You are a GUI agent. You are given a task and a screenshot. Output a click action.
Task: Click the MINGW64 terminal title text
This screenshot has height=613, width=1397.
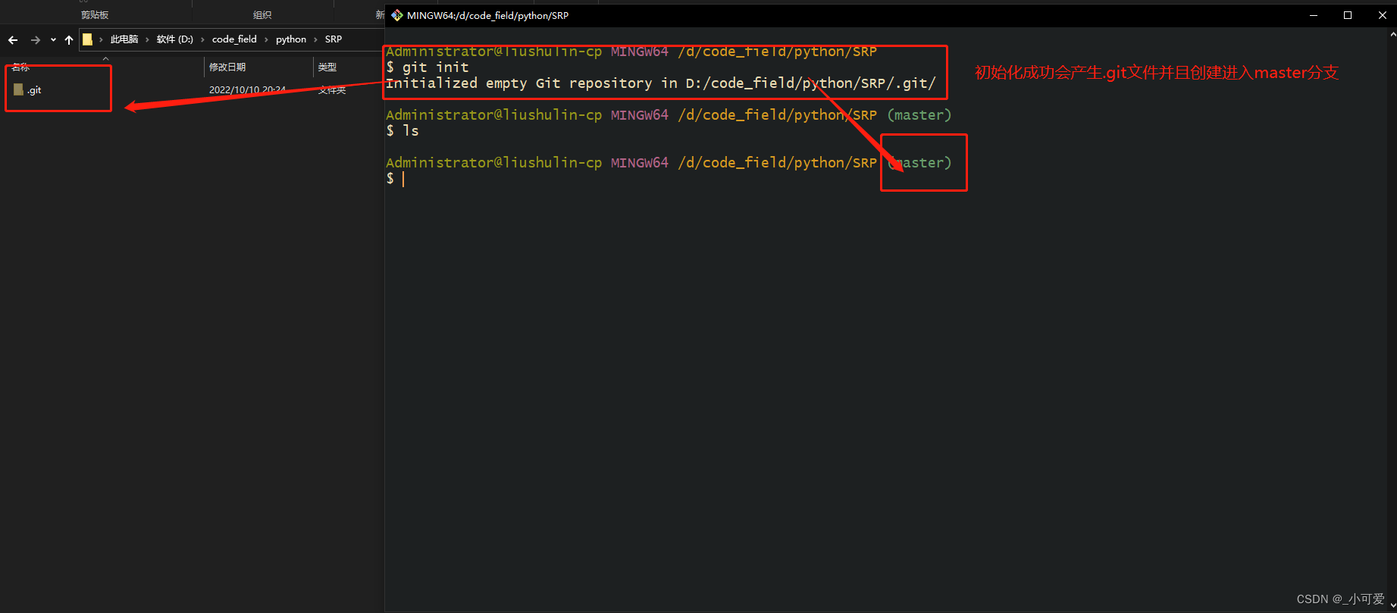tap(487, 15)
